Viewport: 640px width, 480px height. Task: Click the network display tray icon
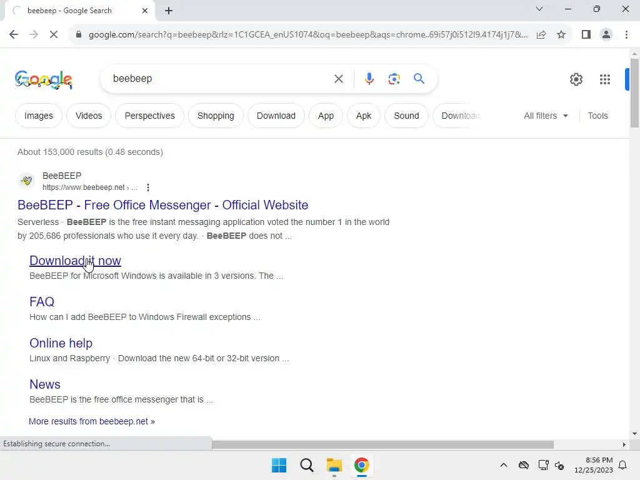[543, 465]
